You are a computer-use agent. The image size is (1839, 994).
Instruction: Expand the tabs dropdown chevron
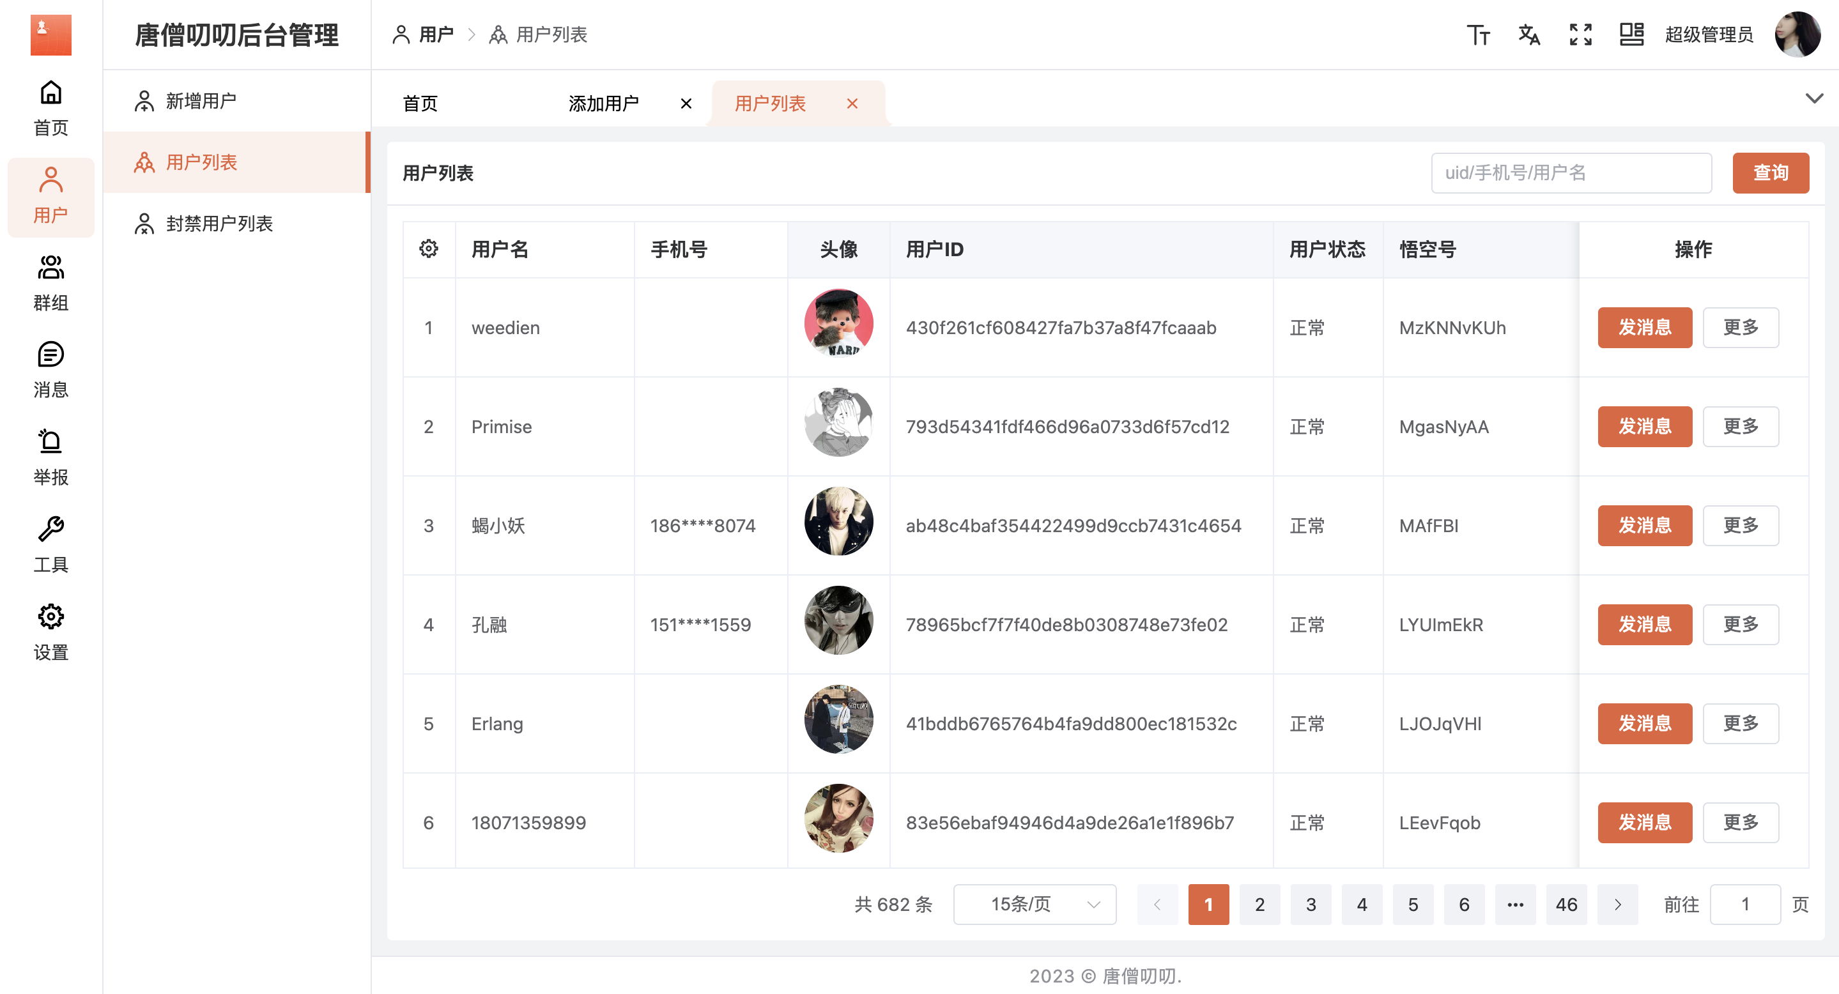click(x=1814, y=98)
